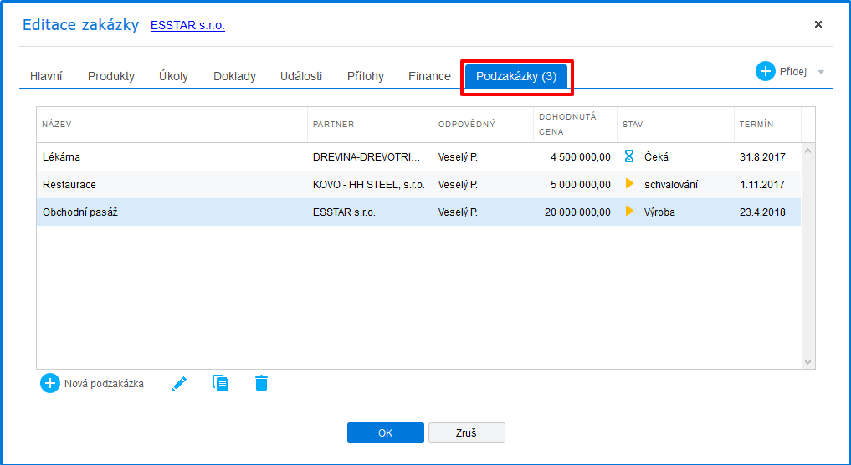Click the copy subcontract icon
Screen dimensions: 851x465
[x=220, y=383]
